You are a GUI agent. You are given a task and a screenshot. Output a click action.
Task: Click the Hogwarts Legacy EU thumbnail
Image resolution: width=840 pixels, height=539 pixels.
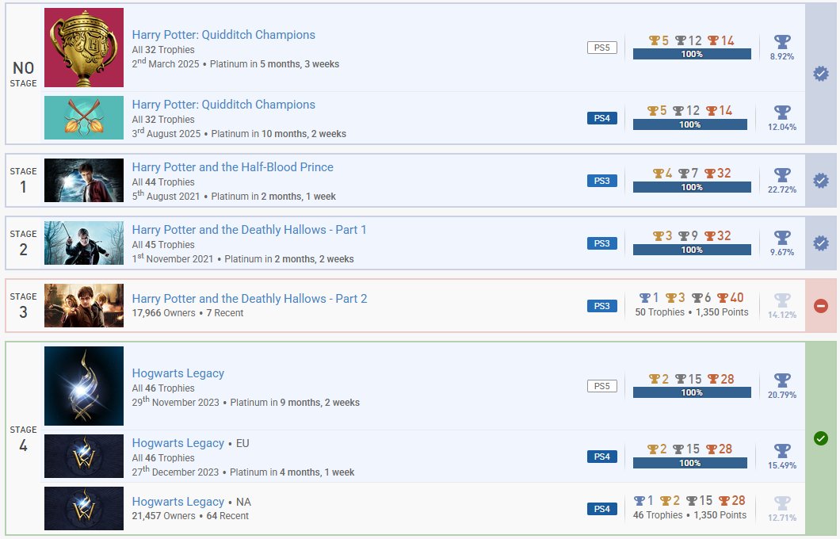pyautogui.click(x=84, y=457)
